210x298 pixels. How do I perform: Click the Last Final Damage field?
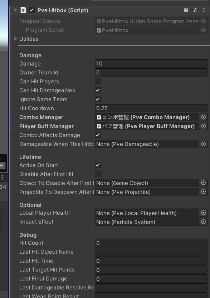[151, 279]
